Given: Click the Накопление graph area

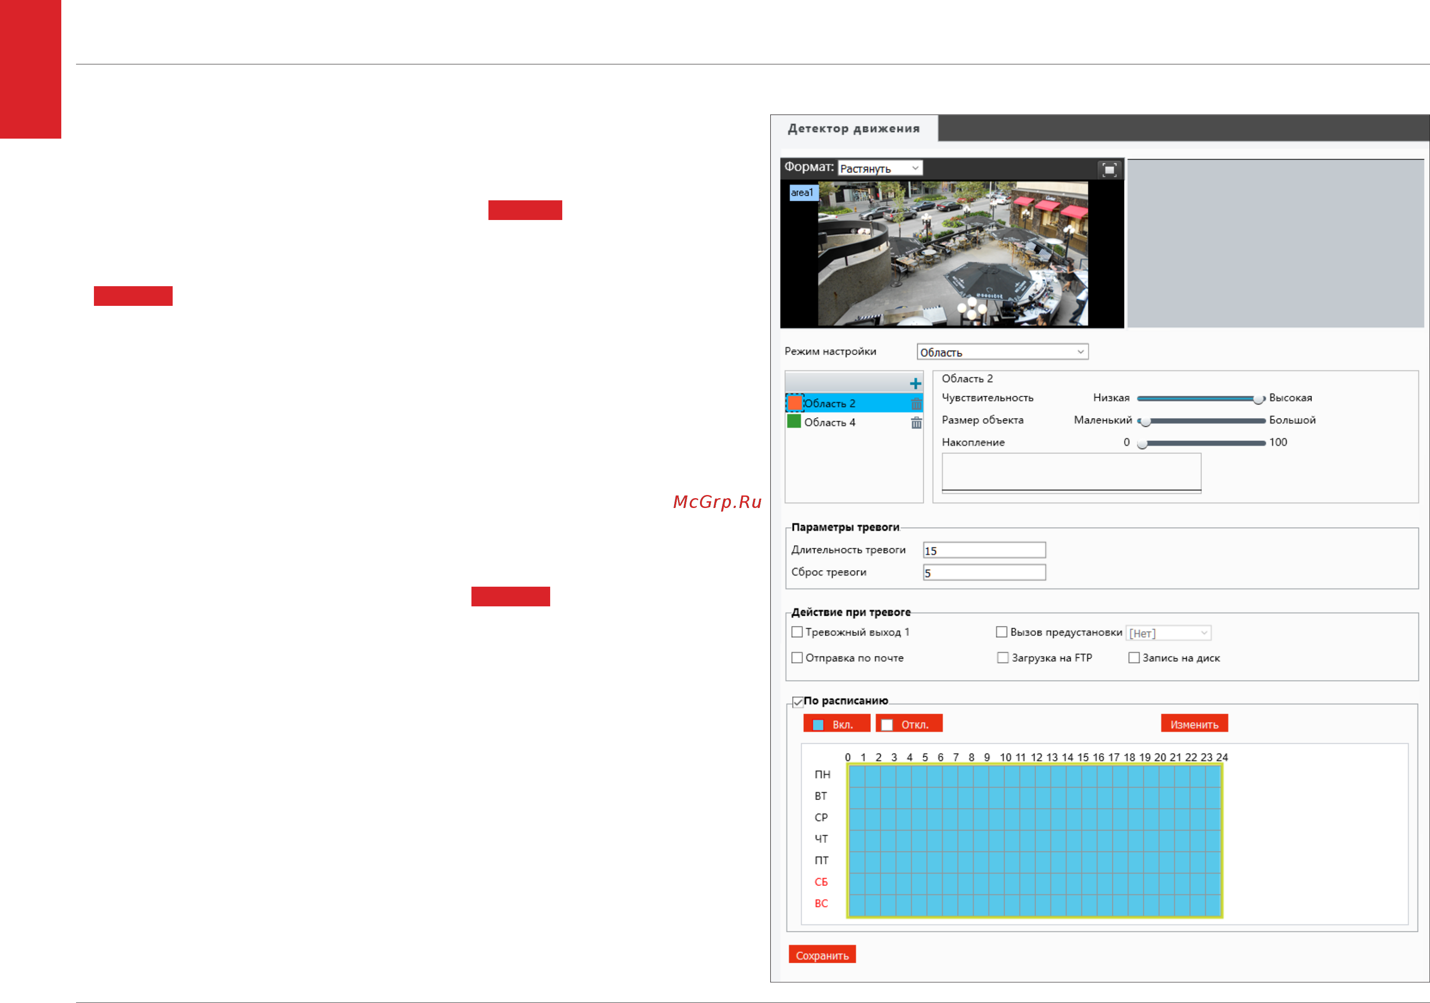Looking at the screenshot, I should tap(1071, 473).
